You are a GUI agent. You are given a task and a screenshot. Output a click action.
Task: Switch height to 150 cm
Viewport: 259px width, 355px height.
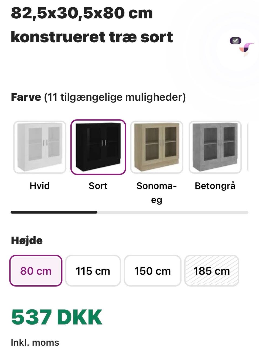pyautogui.click(x=152, y=271)
